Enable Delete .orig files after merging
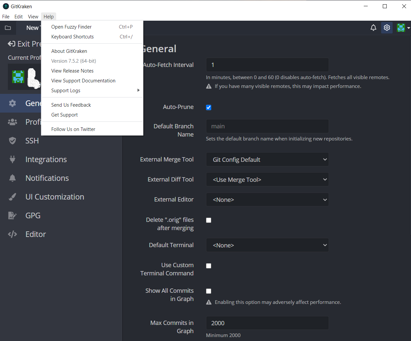Image resolution: width=411 pixels, height=341 pixels. [x=209, y=220]
